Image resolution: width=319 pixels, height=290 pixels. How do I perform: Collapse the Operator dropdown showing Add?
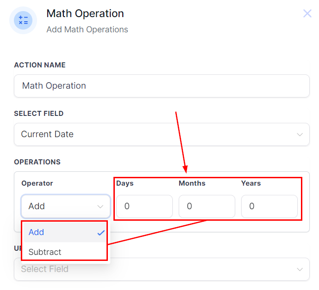65,206
